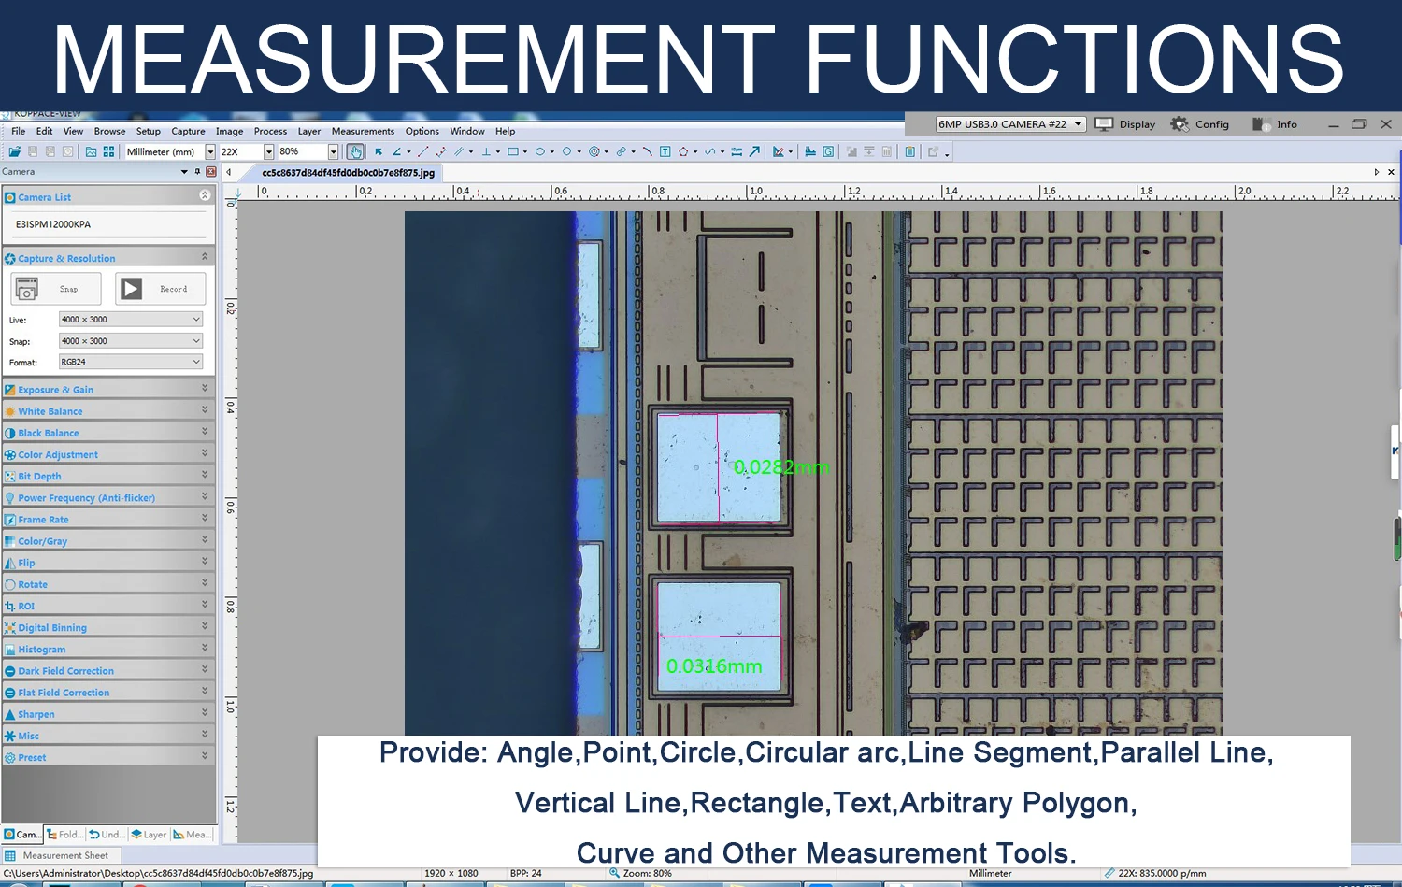Select the Angle measurement tool

click(x=397, y=151)
